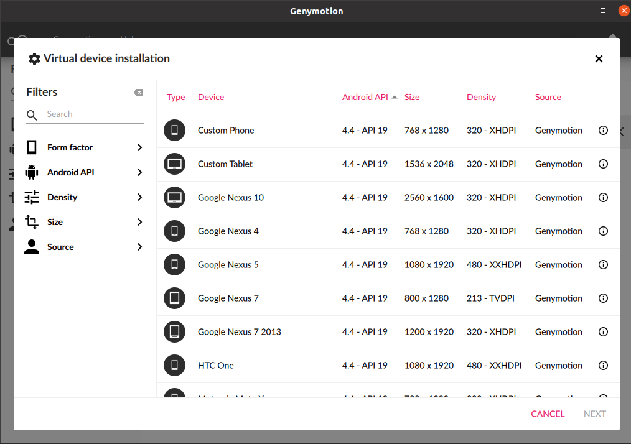Click phone type icon for Google Nexus 5
This screenshot has width=631, height=444.
pyautogui.click(x=175, y=265)
